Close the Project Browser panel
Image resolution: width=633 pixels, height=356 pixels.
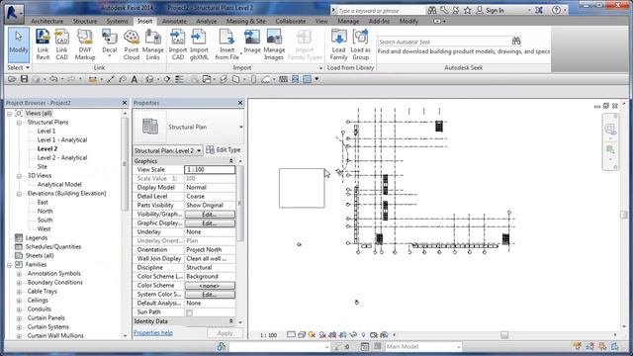125,103
